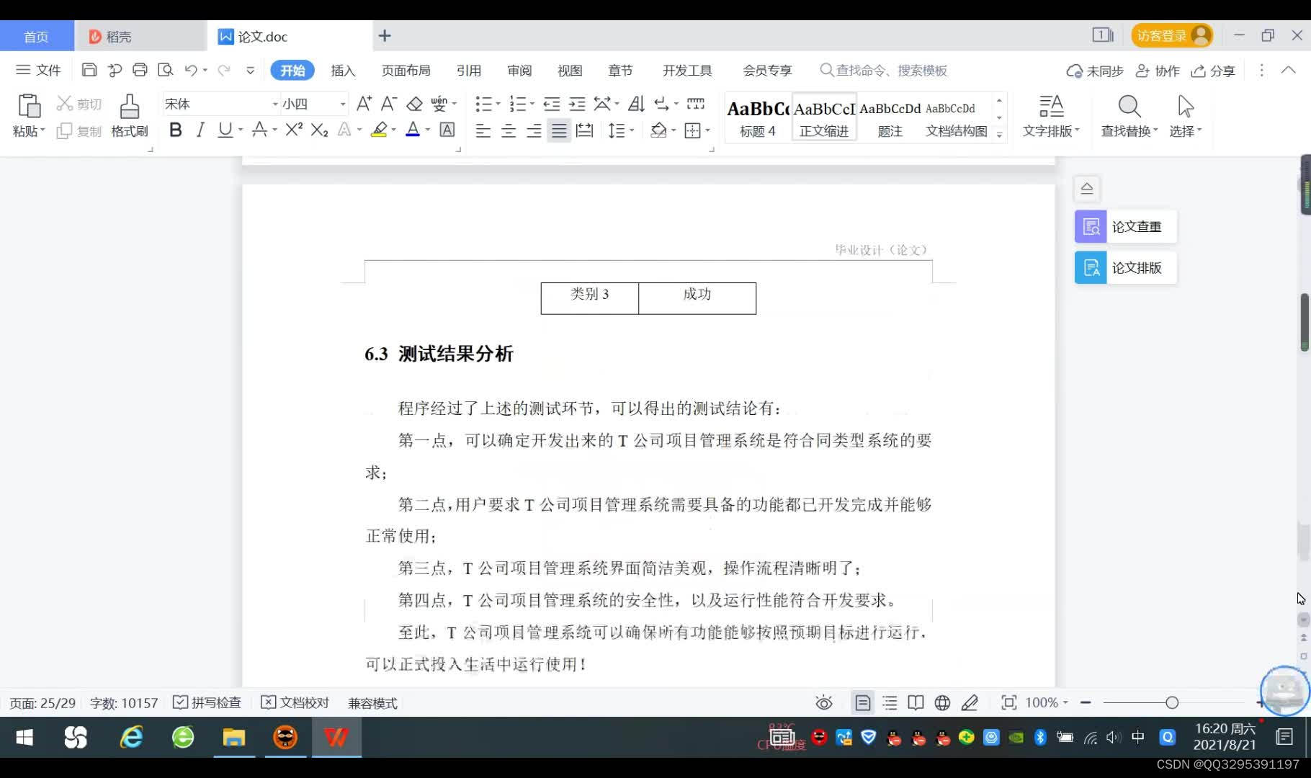Screen dimensions: 1311x778
Task: Justify the paragraph text
Action: click(559, 130)
